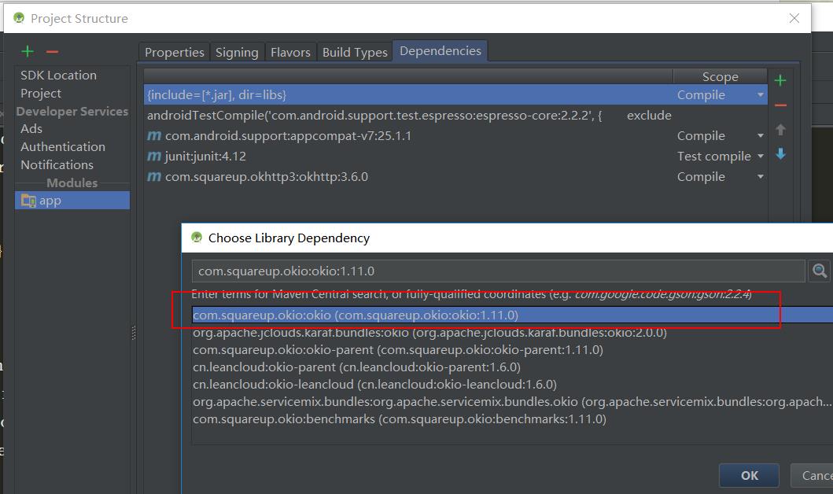Screen dimensions: 833x494
Task: Click the green add module plus icon
Action: [x=28, y=52]
